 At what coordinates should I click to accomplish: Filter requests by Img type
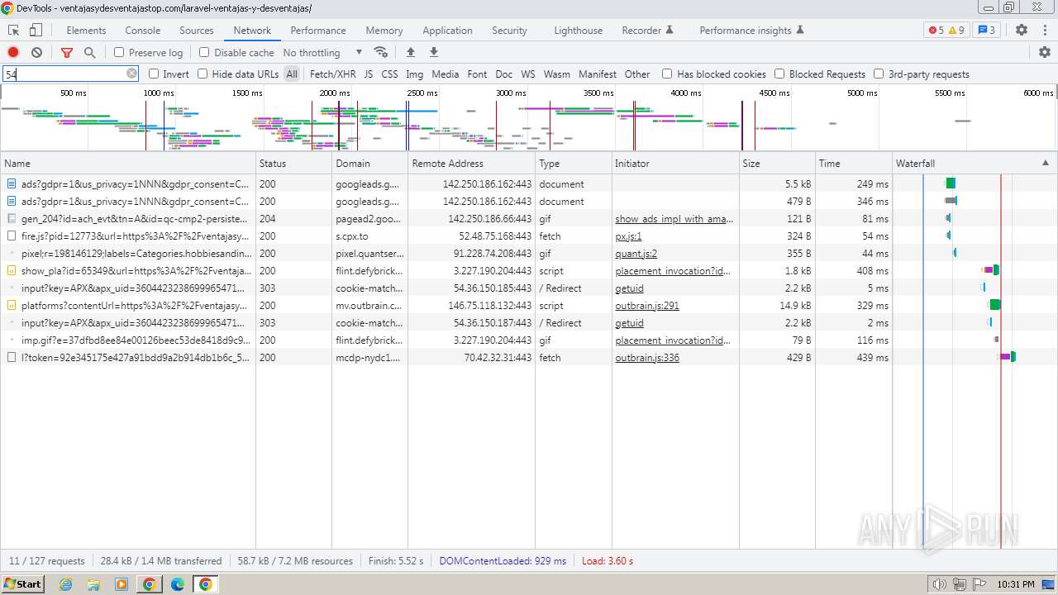tap(414, 74)
